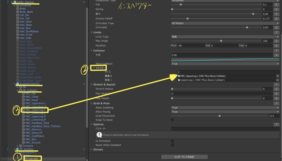This screenshot has width=282, height=161.
Task: Select PBC_CapRibbon in hierarchy
Action: 35,136
